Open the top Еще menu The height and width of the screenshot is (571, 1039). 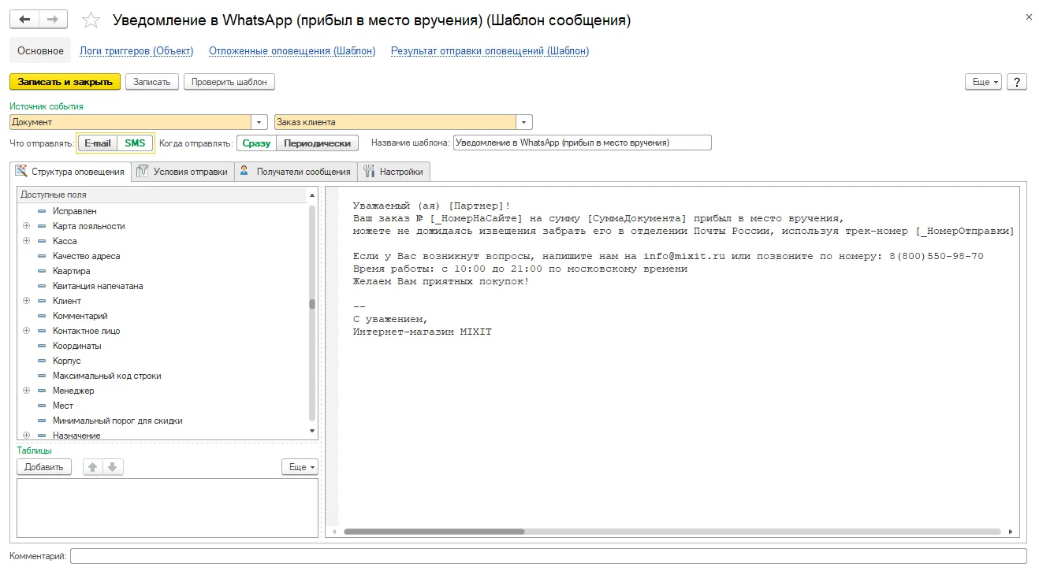(x=984, y=82)
